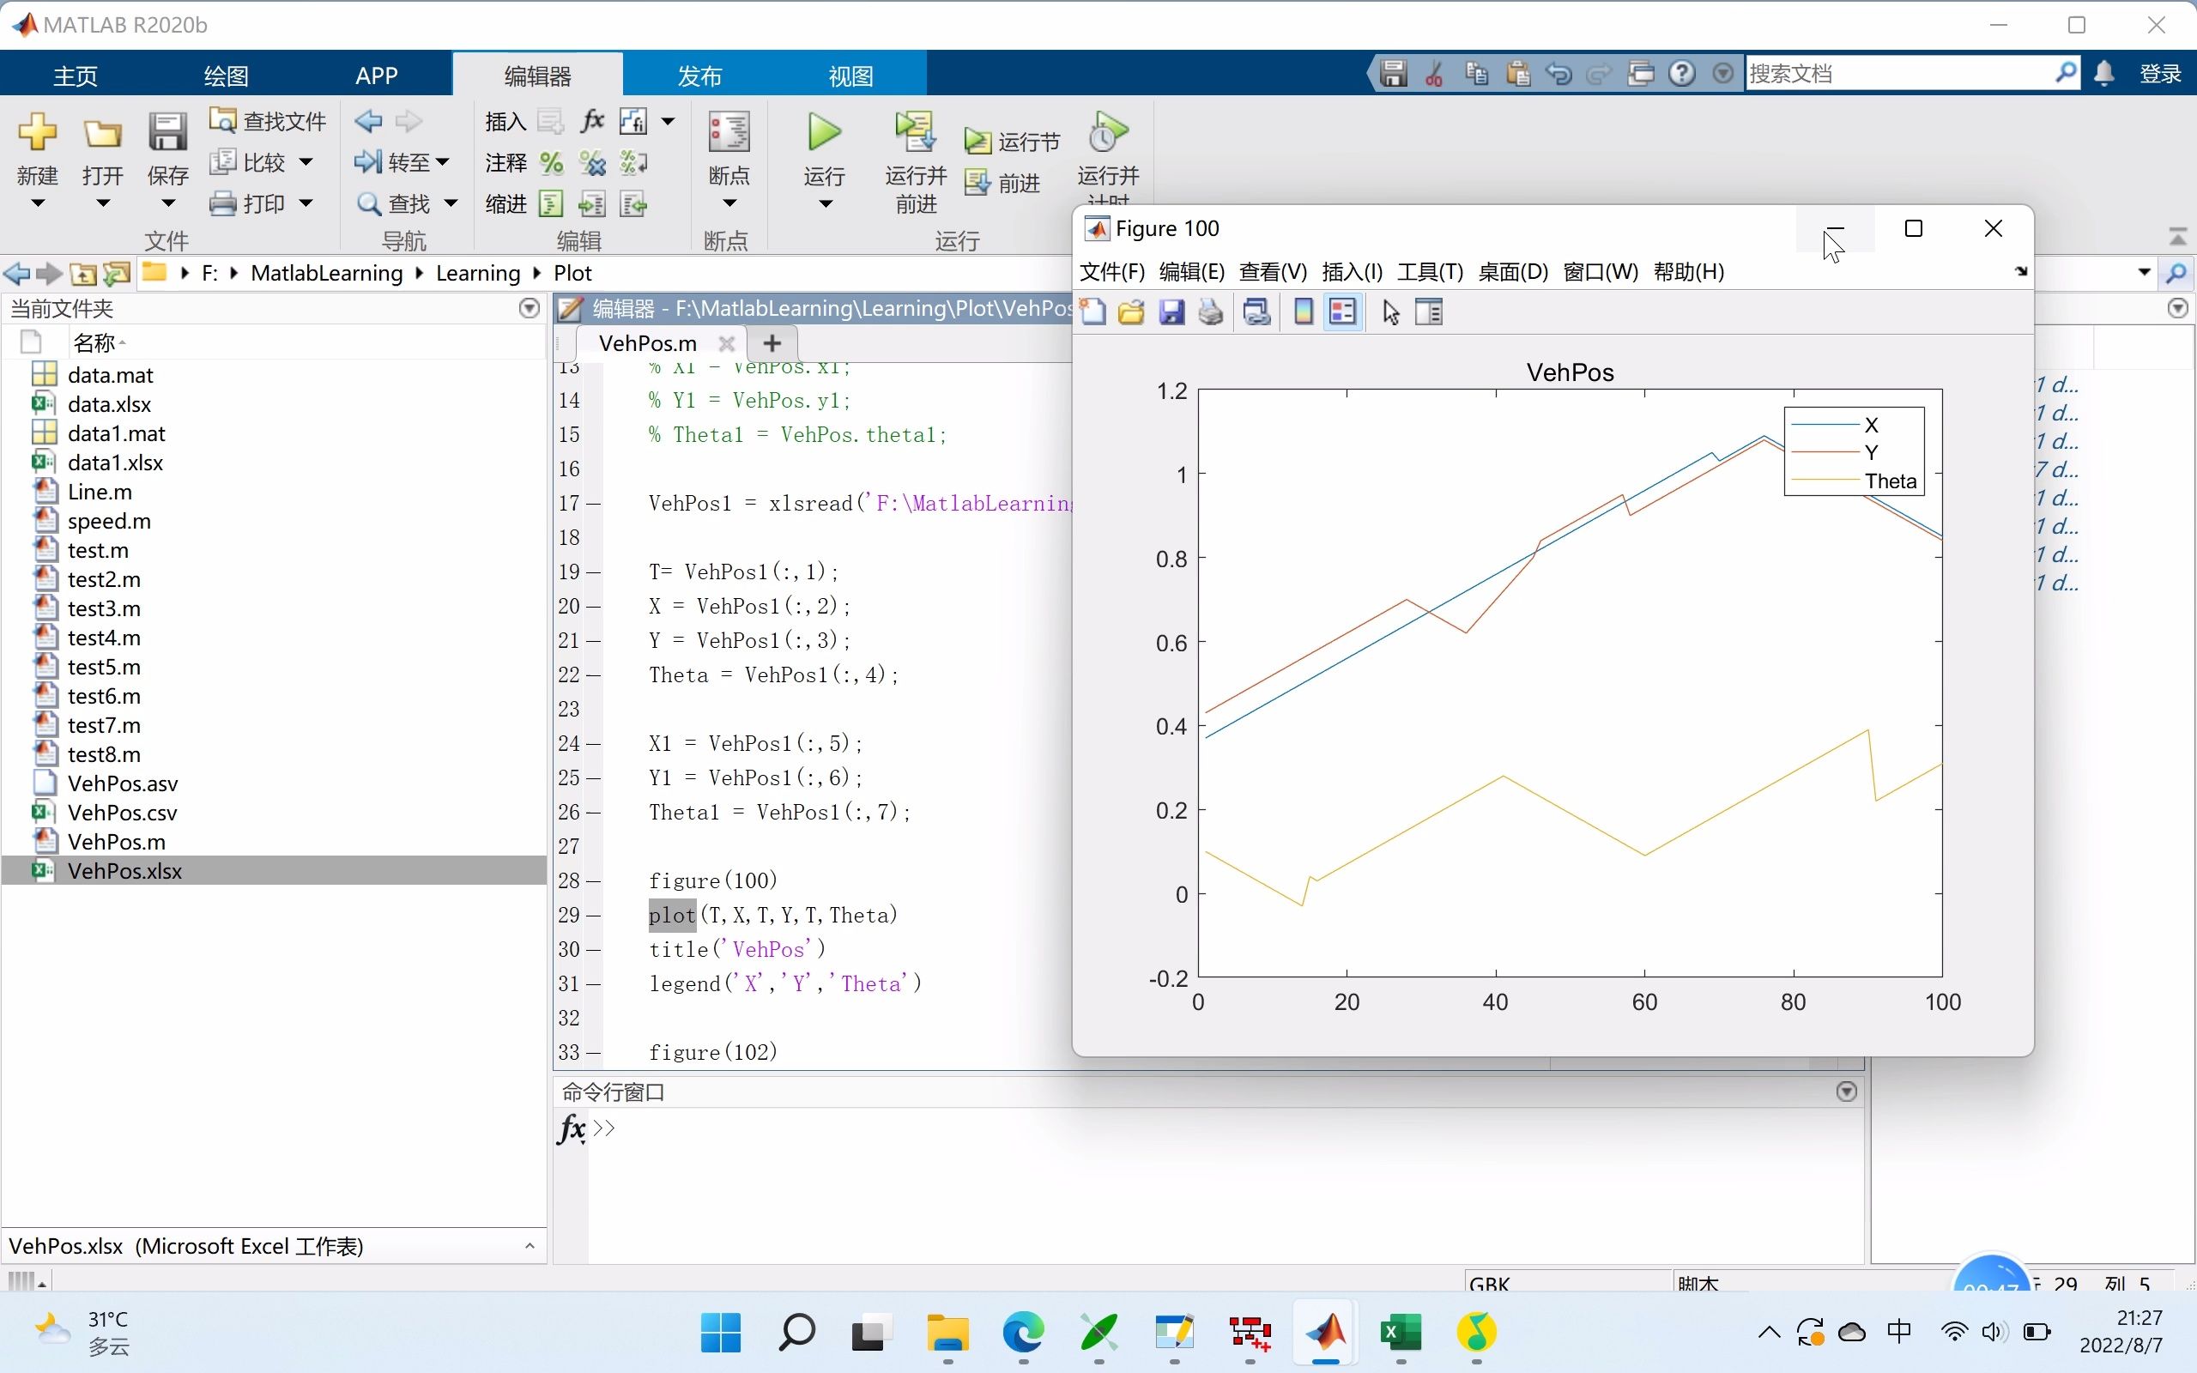The width and height of the screenshot is (2197, 1373).
Task: Expand the 绘图 ribbon tab
Action: (227, 75)
